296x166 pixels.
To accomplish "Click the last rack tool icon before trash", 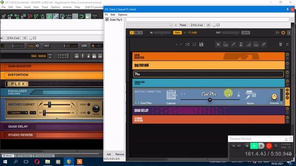I will coord(264,44).
